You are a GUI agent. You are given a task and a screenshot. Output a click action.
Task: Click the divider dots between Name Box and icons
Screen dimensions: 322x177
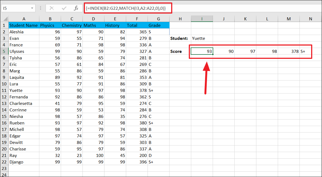pyautogui.click(x=40, y=8)
